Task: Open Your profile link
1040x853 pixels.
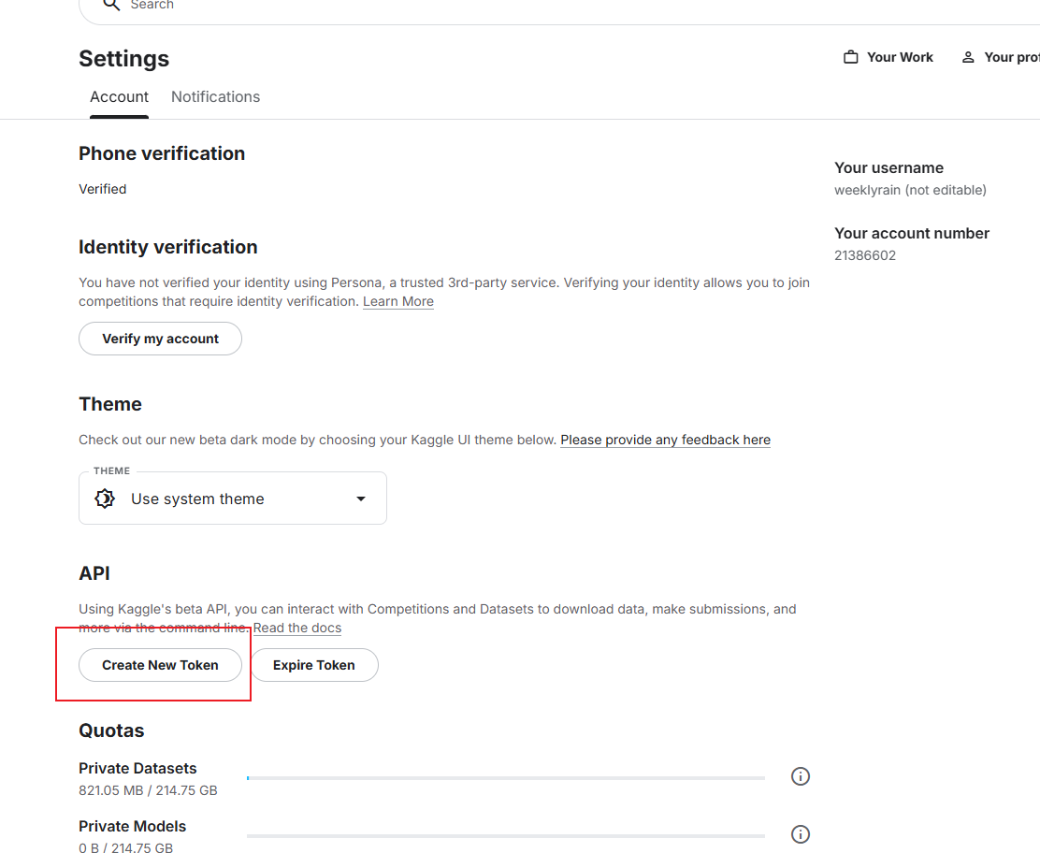Action: [x=1000, y=57]
